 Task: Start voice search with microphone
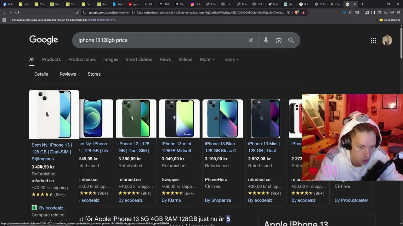pos(266,40)
